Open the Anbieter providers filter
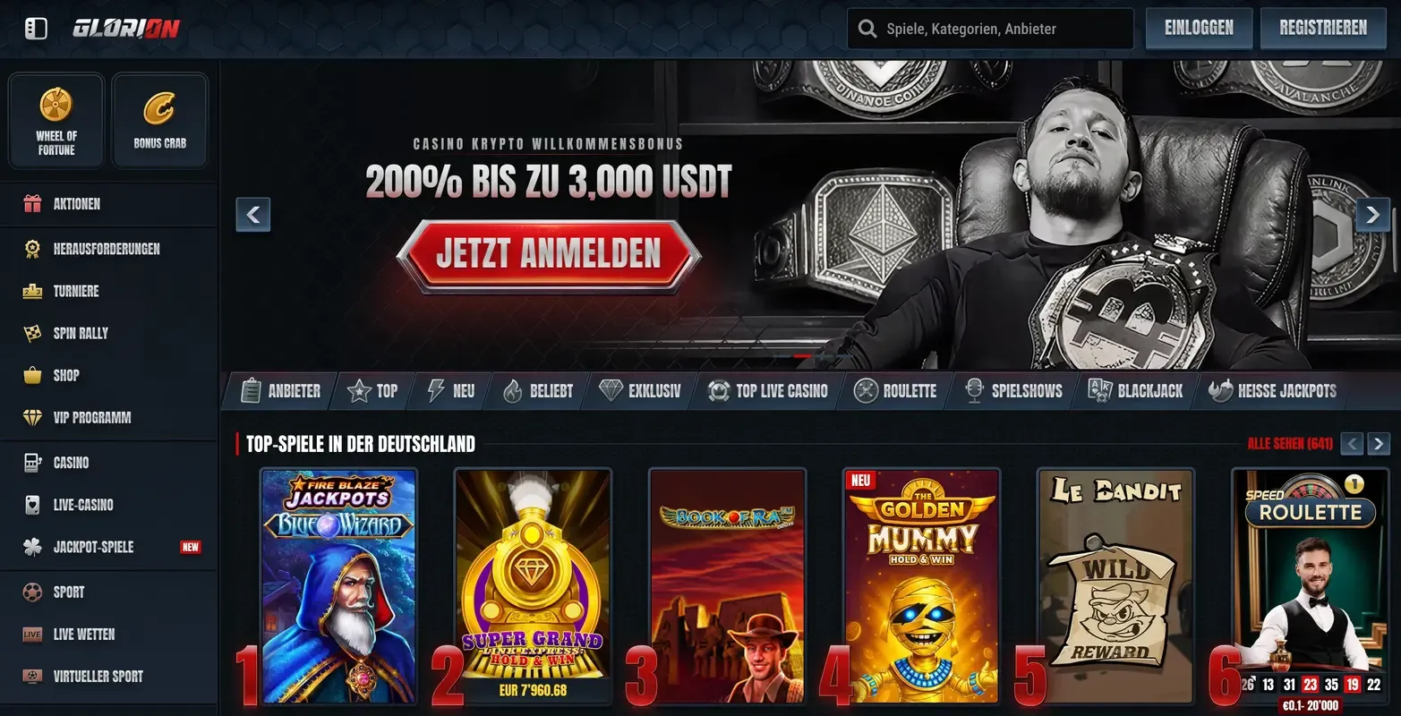1401x716 pixels. point(281,391)
